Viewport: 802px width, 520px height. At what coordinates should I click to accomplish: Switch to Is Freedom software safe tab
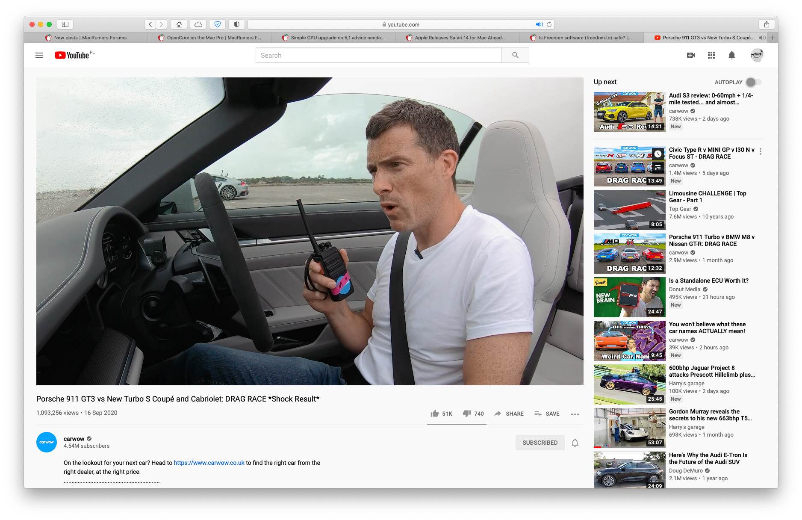pos(581,38)
